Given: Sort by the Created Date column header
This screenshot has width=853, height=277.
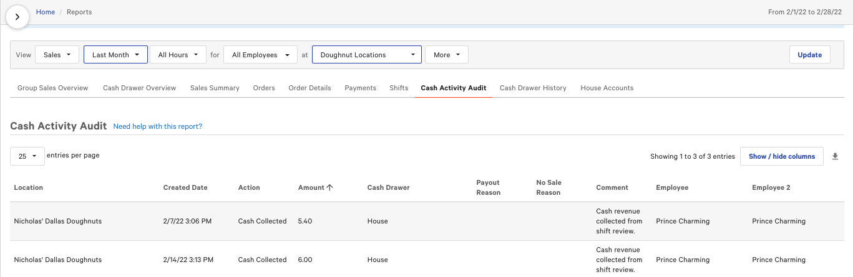Looking at the screenshot, I should (185, 187).
